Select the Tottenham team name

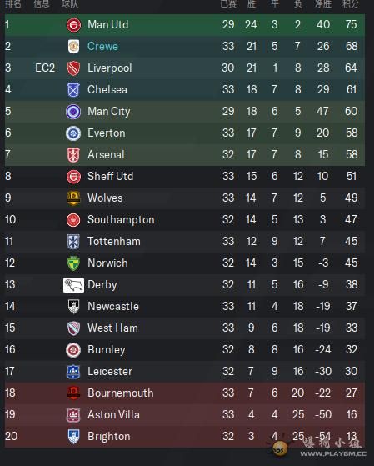tap(114, 242)
